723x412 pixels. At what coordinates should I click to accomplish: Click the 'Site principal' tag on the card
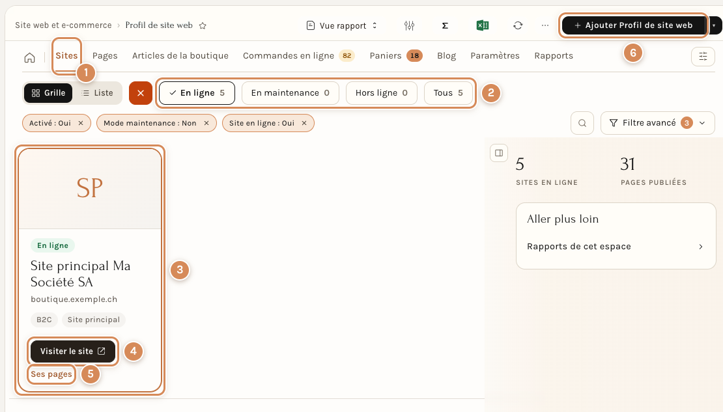pyautogui.click(x=94, y=320)
